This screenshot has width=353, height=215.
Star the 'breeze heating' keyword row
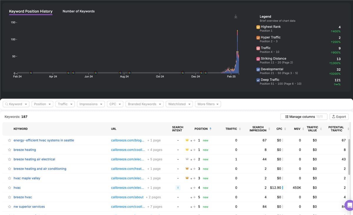coord(9,150)
